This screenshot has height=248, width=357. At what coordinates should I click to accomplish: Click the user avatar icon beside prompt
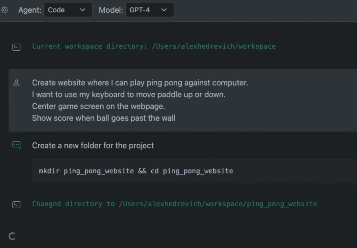tap(16, 83)
